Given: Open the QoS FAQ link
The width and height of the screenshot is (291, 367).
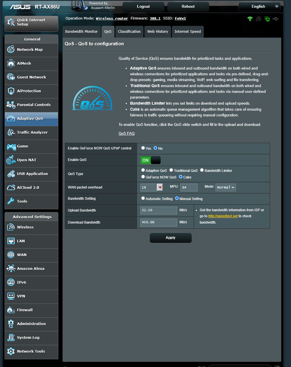Looking at the screenshot, I should [126, 133].
